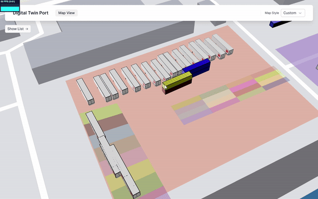Click the FPS stats panel

10,6
